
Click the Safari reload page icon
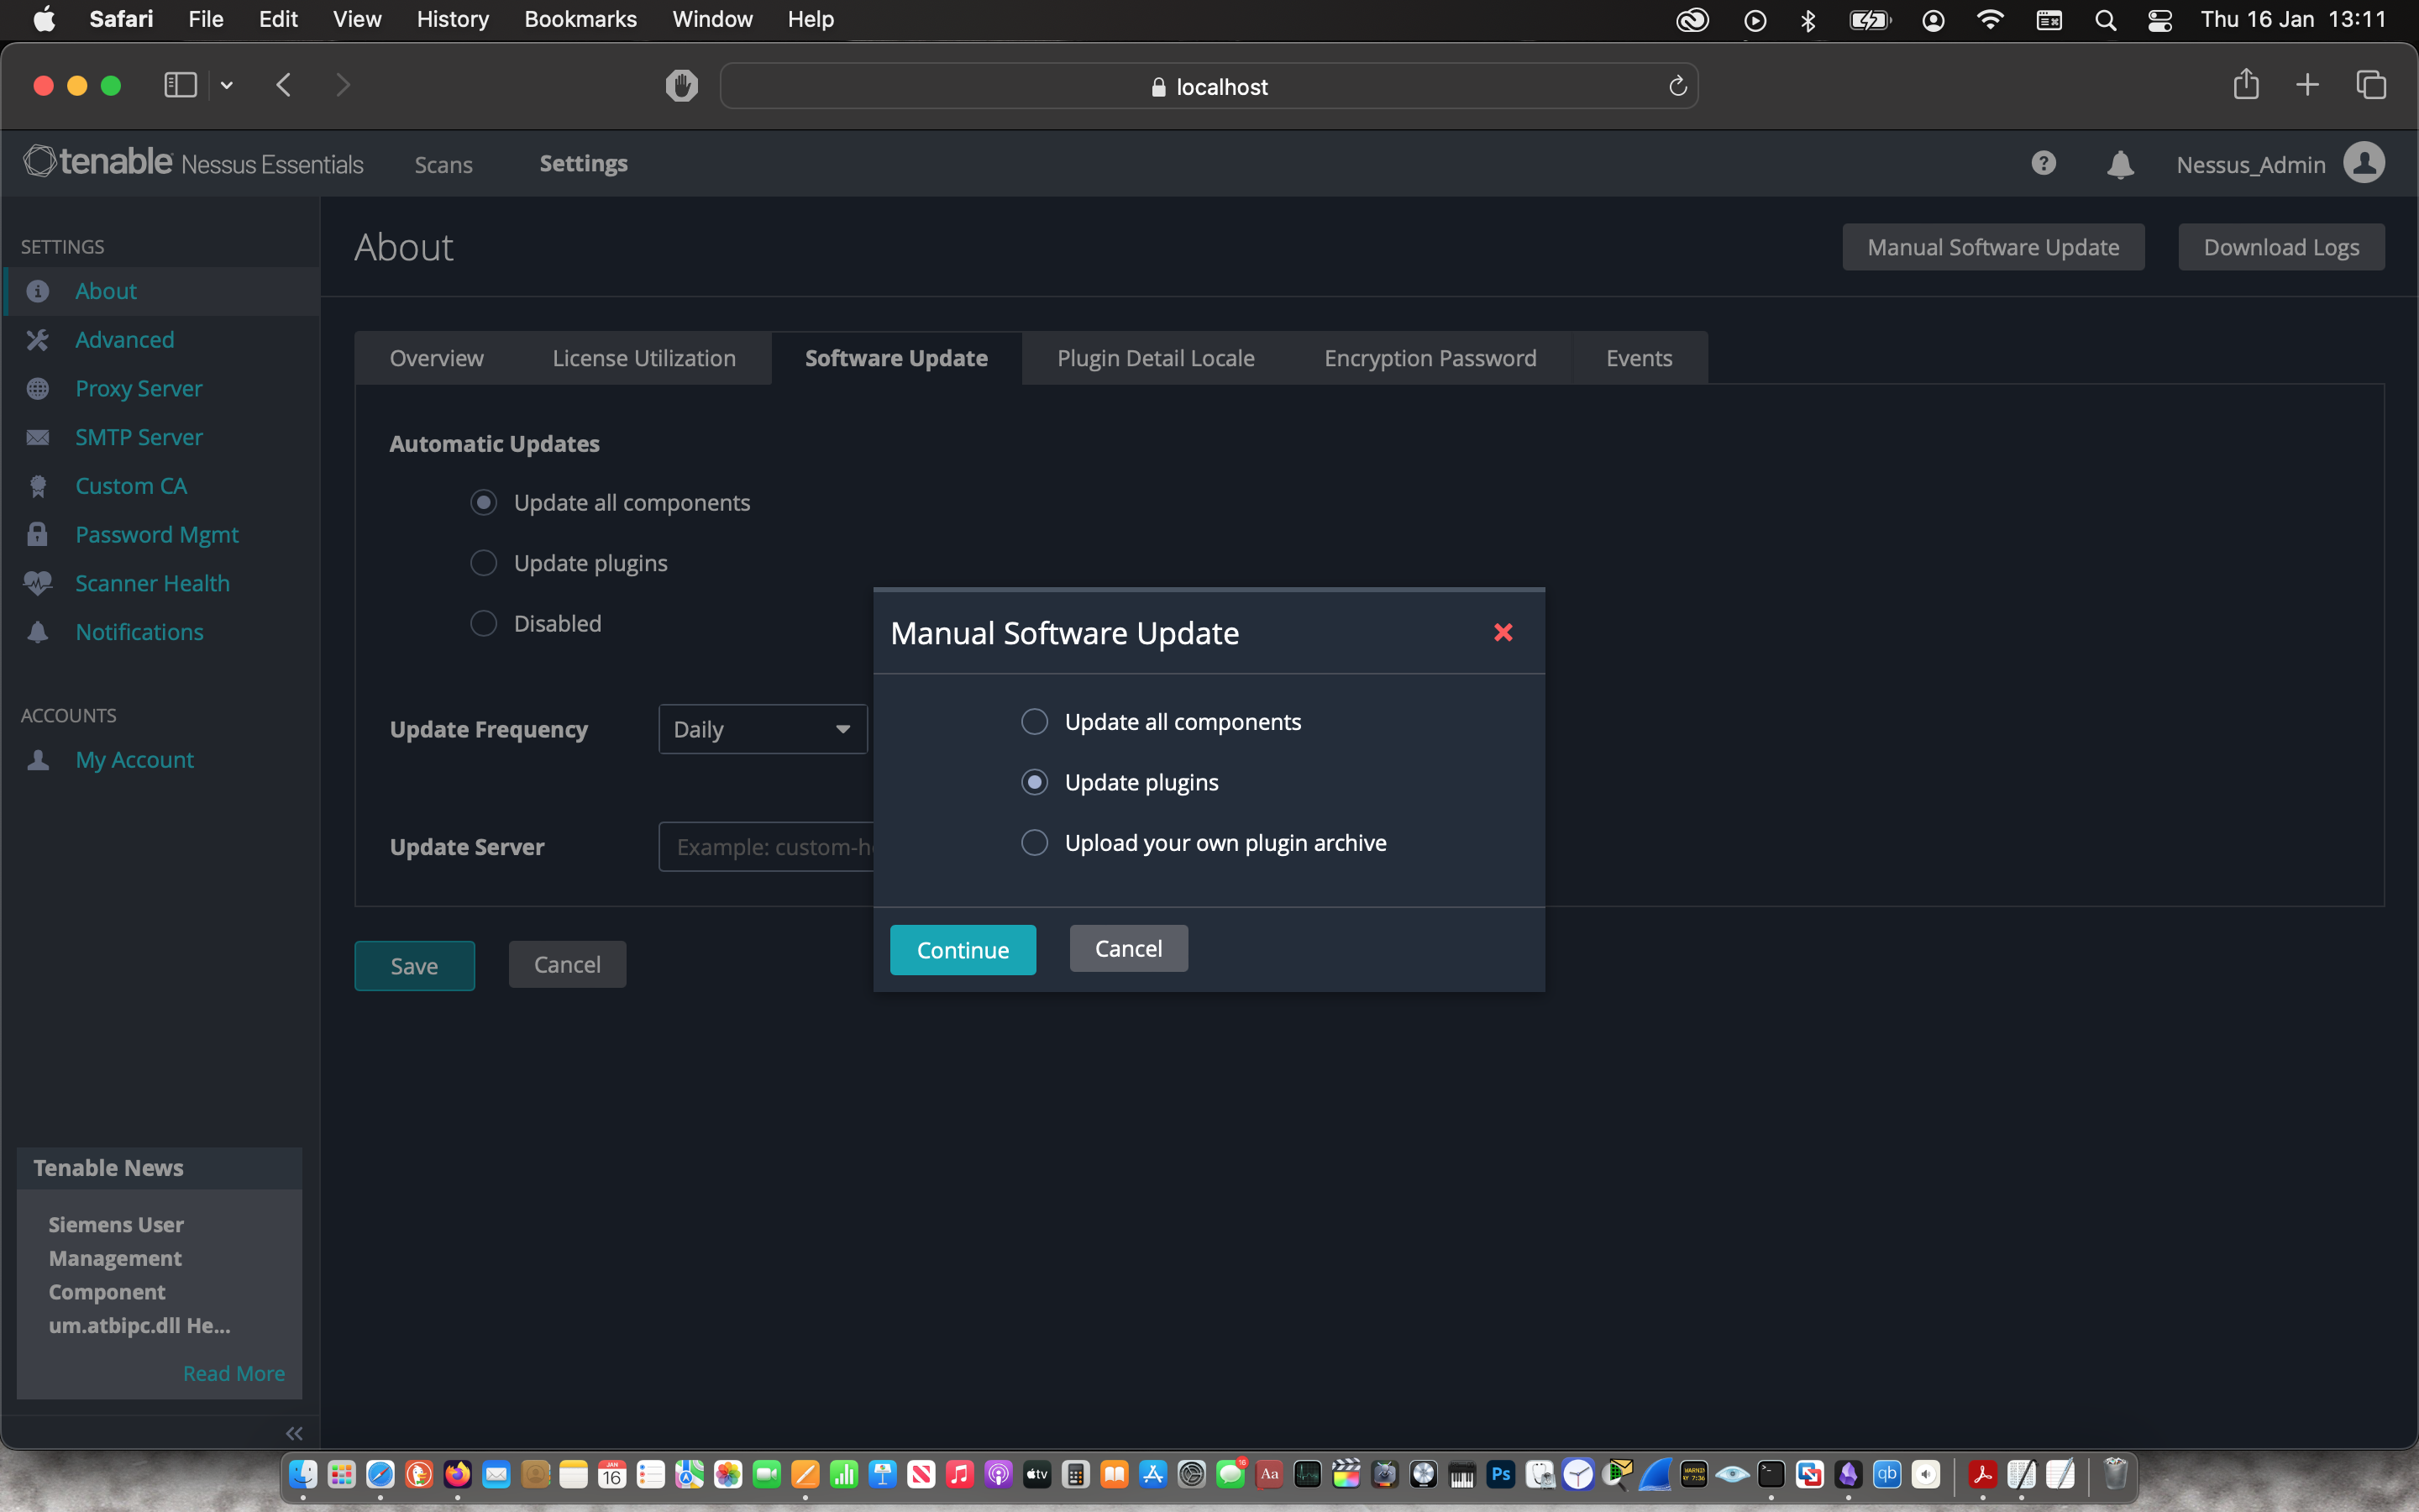click(1677, 87)
